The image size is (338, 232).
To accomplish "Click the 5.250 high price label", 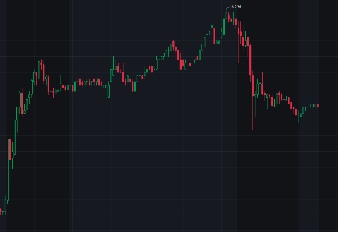I will (x=237, y=7).
